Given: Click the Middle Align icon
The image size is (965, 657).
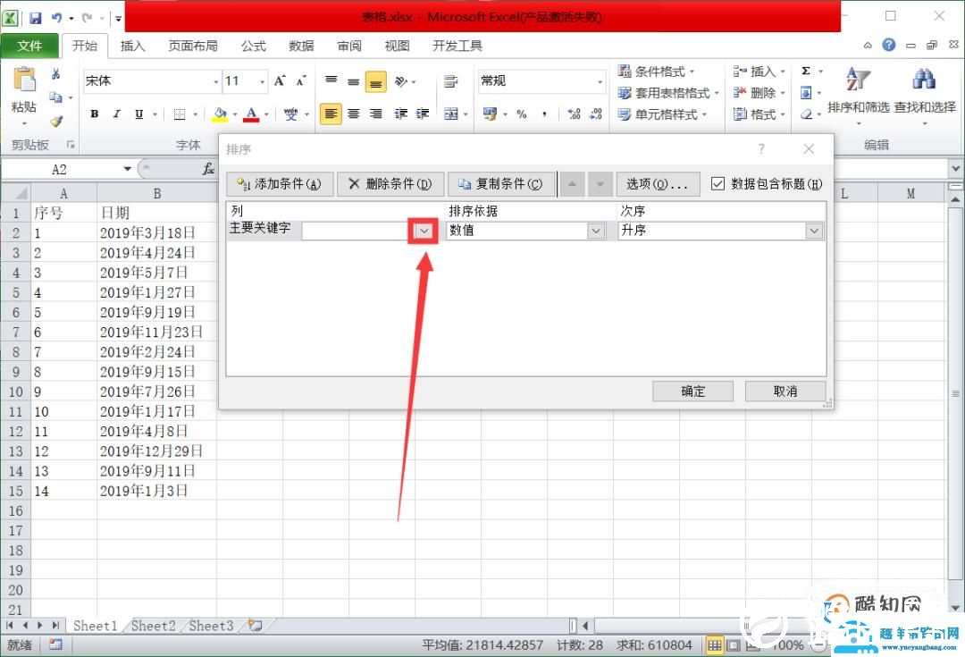Looking at the screenshot, I should [353, 81].
